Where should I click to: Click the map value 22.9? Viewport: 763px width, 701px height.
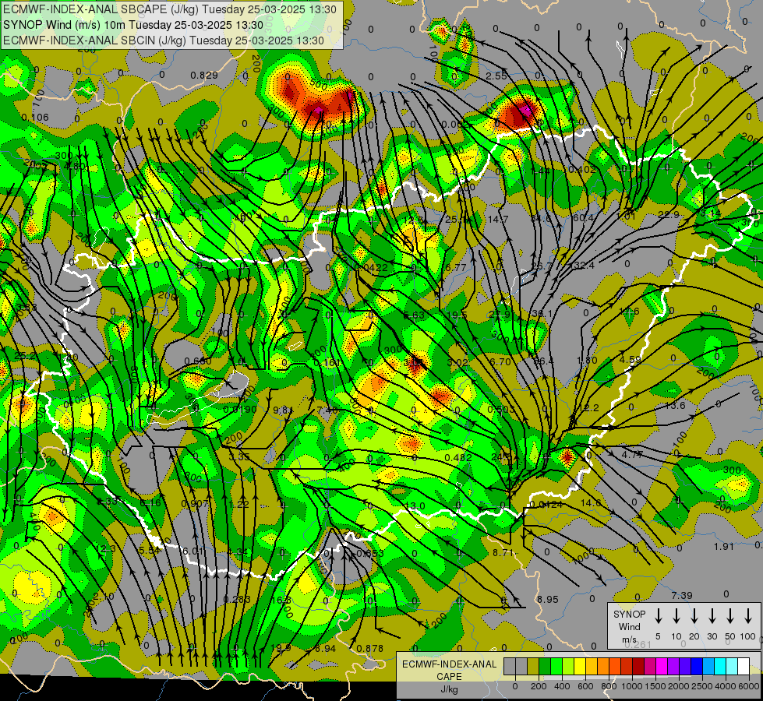coord(668,214)
